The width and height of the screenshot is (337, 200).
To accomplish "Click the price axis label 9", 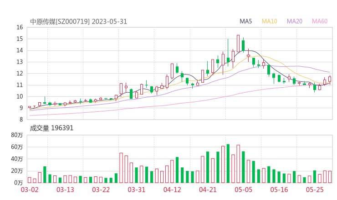I will 21,108.
